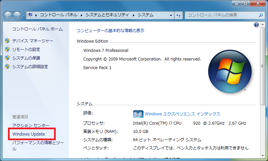The height and width of the screenshot is (161, 268).
Task: Open the Windows Update link
Action: [x=29, y=134]
